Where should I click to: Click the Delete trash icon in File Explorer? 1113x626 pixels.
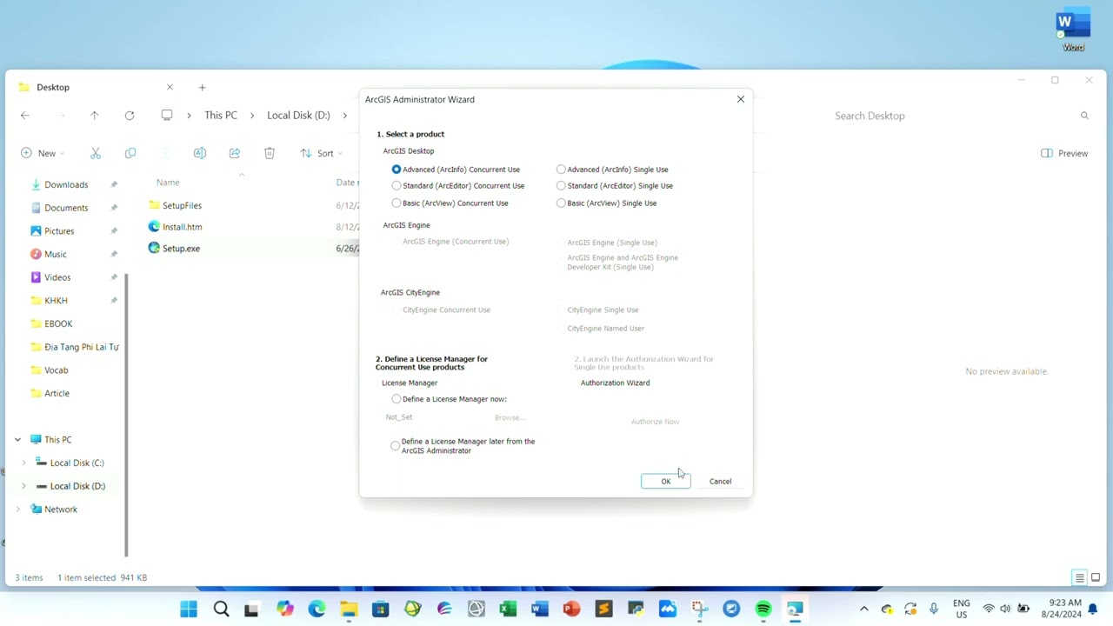click(x=270, y=153)
